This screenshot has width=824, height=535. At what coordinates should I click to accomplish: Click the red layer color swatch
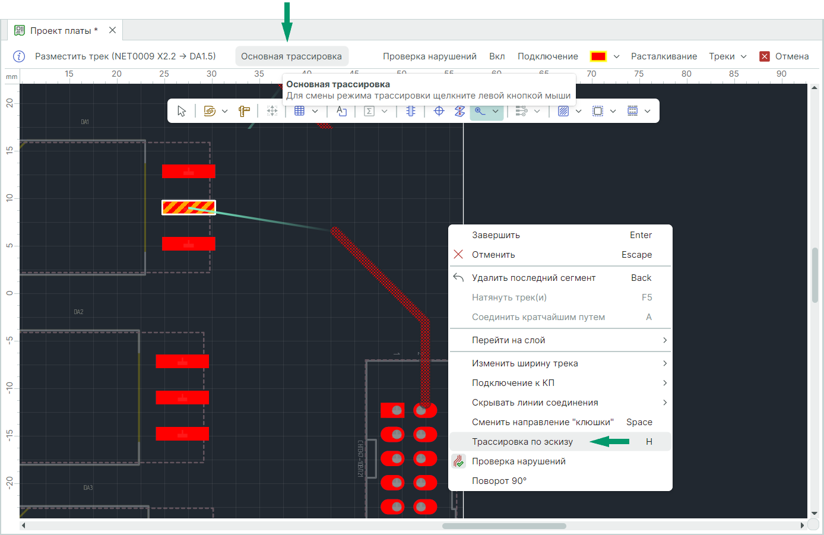[598, 56]
